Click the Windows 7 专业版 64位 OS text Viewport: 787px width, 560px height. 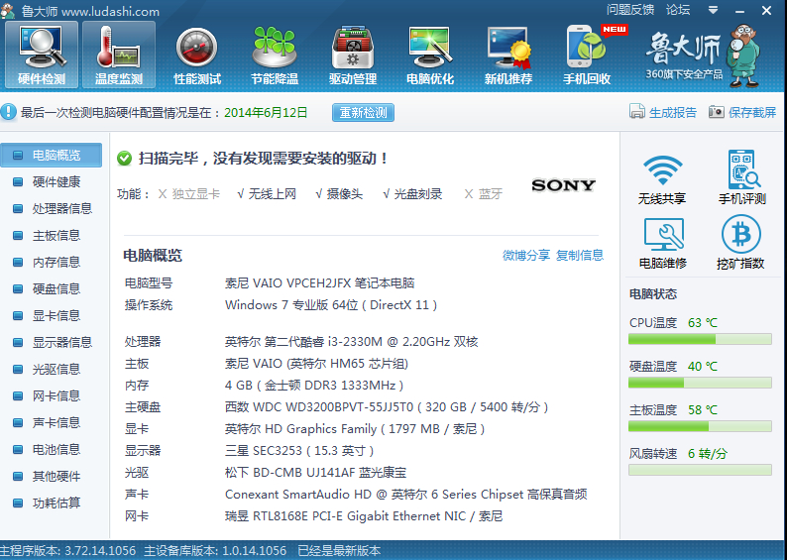[x=331, y=305]
